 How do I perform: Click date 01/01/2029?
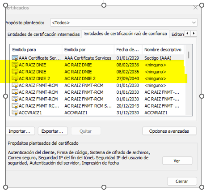[128, 58]
